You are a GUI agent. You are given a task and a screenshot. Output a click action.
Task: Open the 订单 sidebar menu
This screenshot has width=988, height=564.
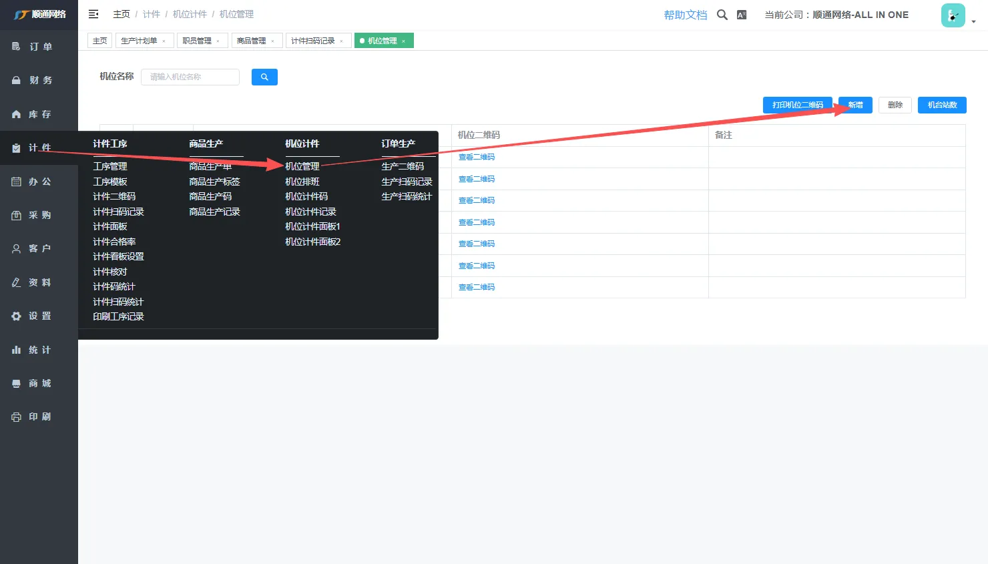pos(39,47)
